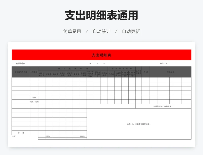Select the 年末结余 column header
The image size is (203, 155).
171,72
